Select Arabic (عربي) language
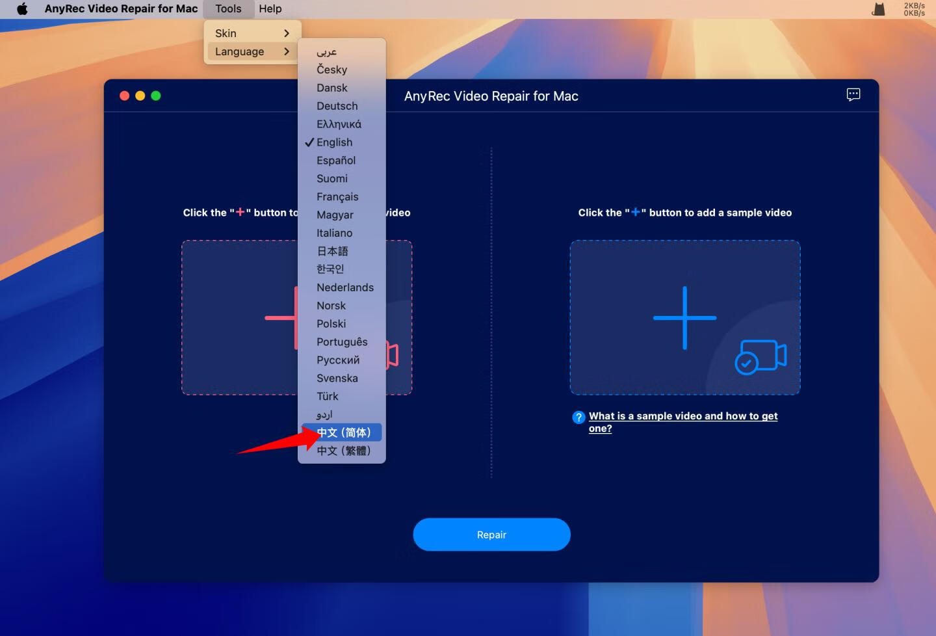The width and height of the screenshot is (936, 636). coord(341,51)
